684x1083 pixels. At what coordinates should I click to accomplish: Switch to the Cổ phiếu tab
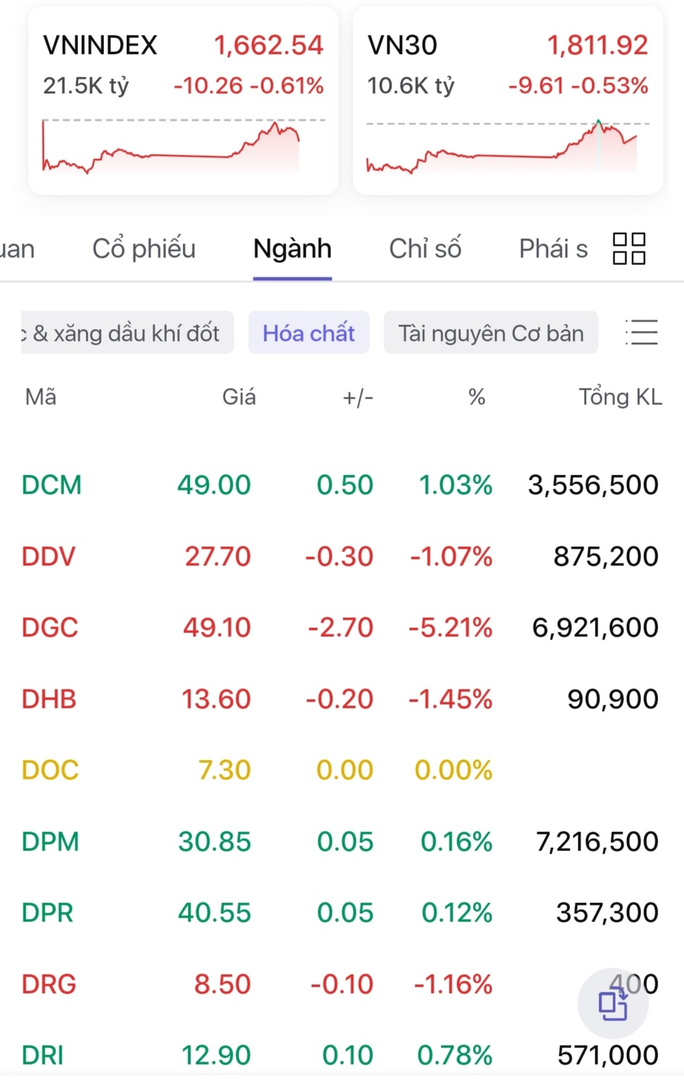[144, 249]
